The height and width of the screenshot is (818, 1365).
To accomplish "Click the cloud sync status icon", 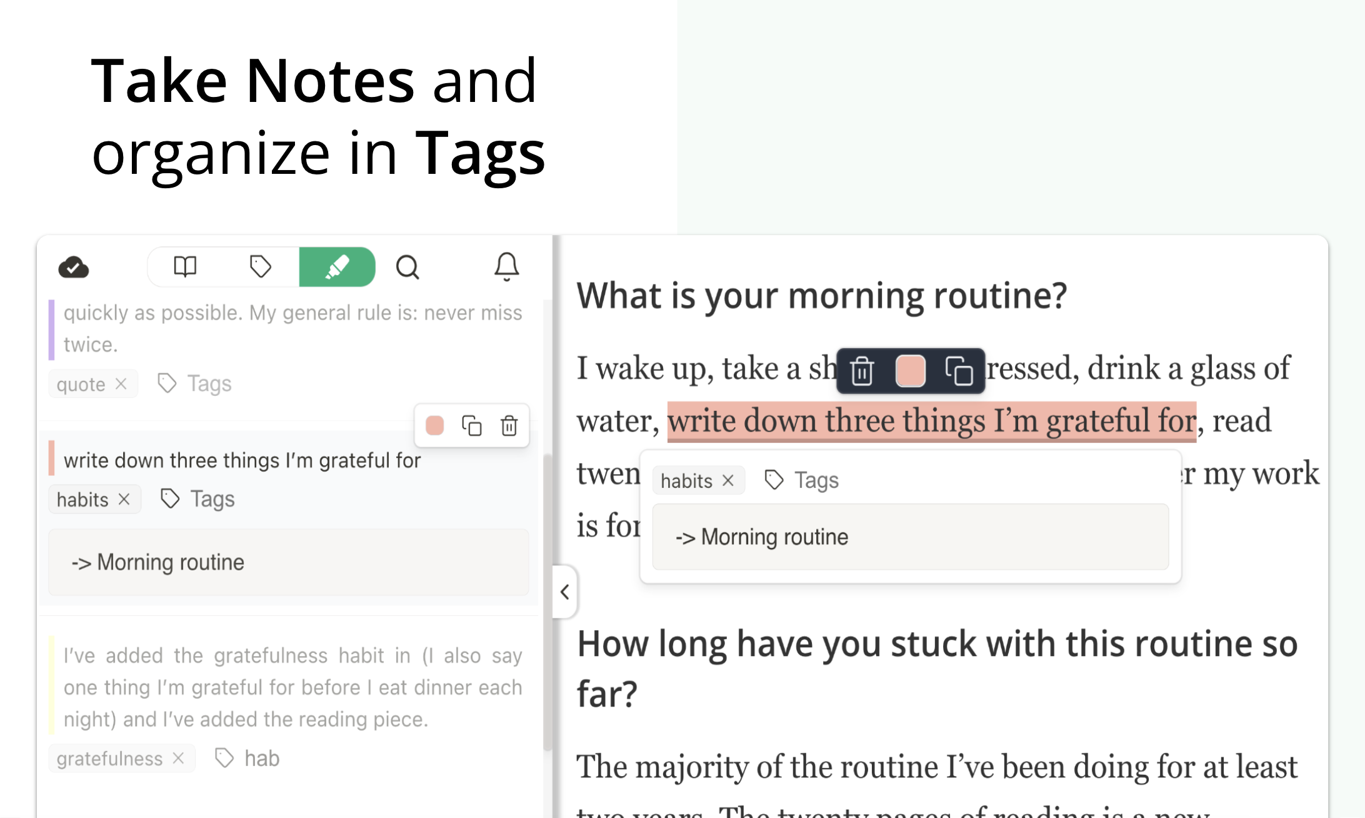I will pos(74,267).
